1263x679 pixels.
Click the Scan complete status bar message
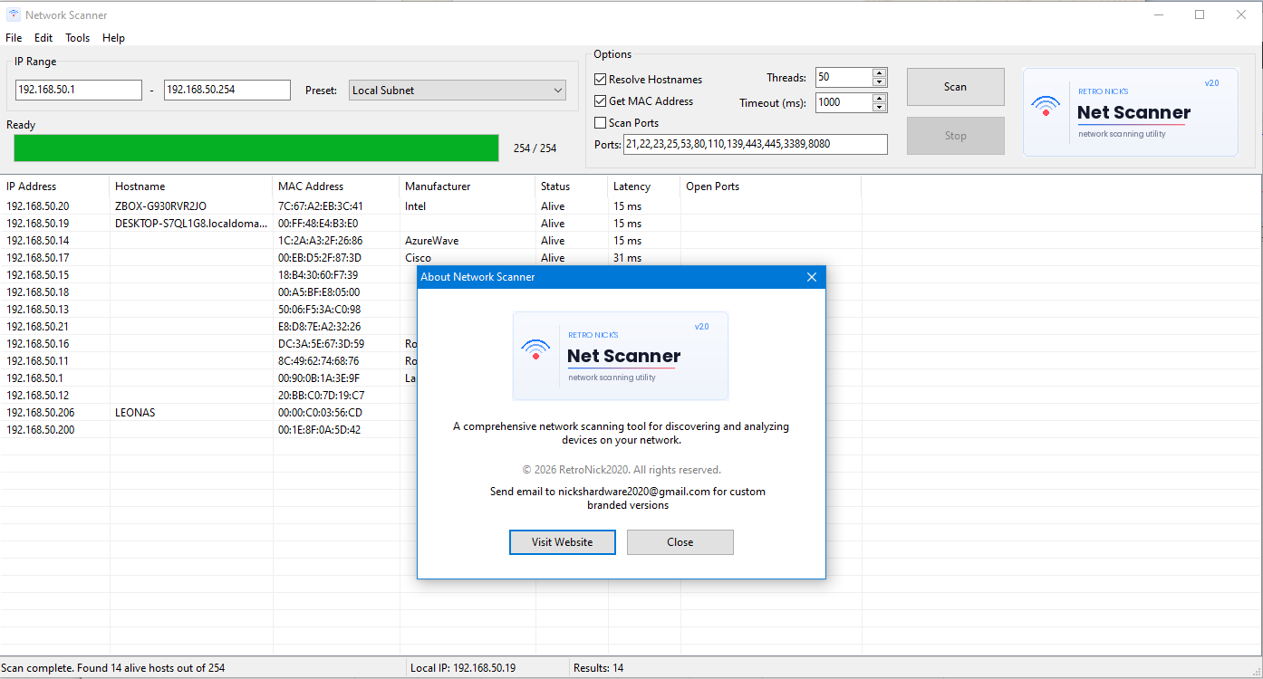(113, 668)
